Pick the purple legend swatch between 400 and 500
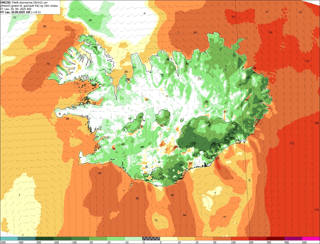Image resolution: width=320 pixels, height=244 pixels. 293,239
